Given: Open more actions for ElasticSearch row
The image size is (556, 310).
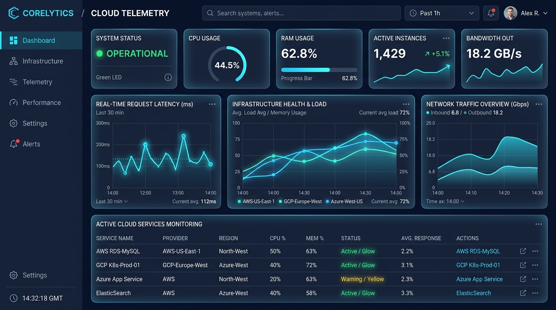Looking at the screenshot, I should 535,293.
